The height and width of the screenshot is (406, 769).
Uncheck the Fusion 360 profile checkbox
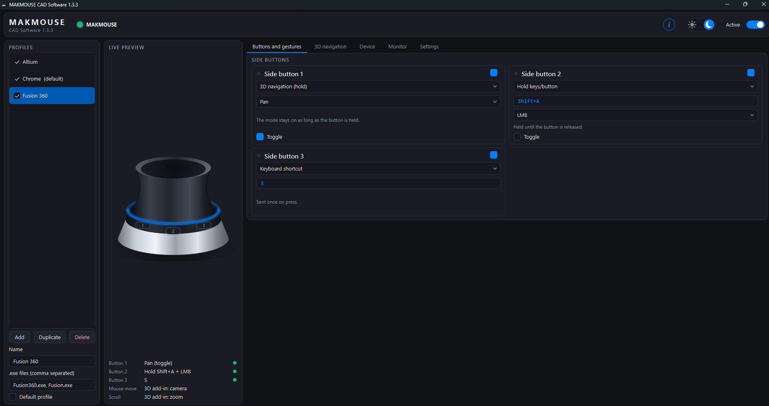[17, 96]
